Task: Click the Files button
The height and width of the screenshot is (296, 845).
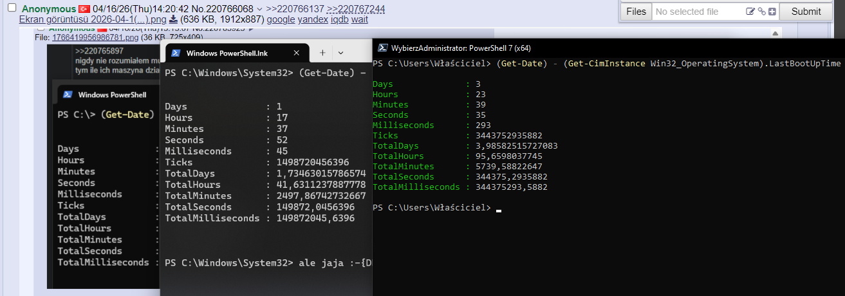Action: (x=636, y=12)
